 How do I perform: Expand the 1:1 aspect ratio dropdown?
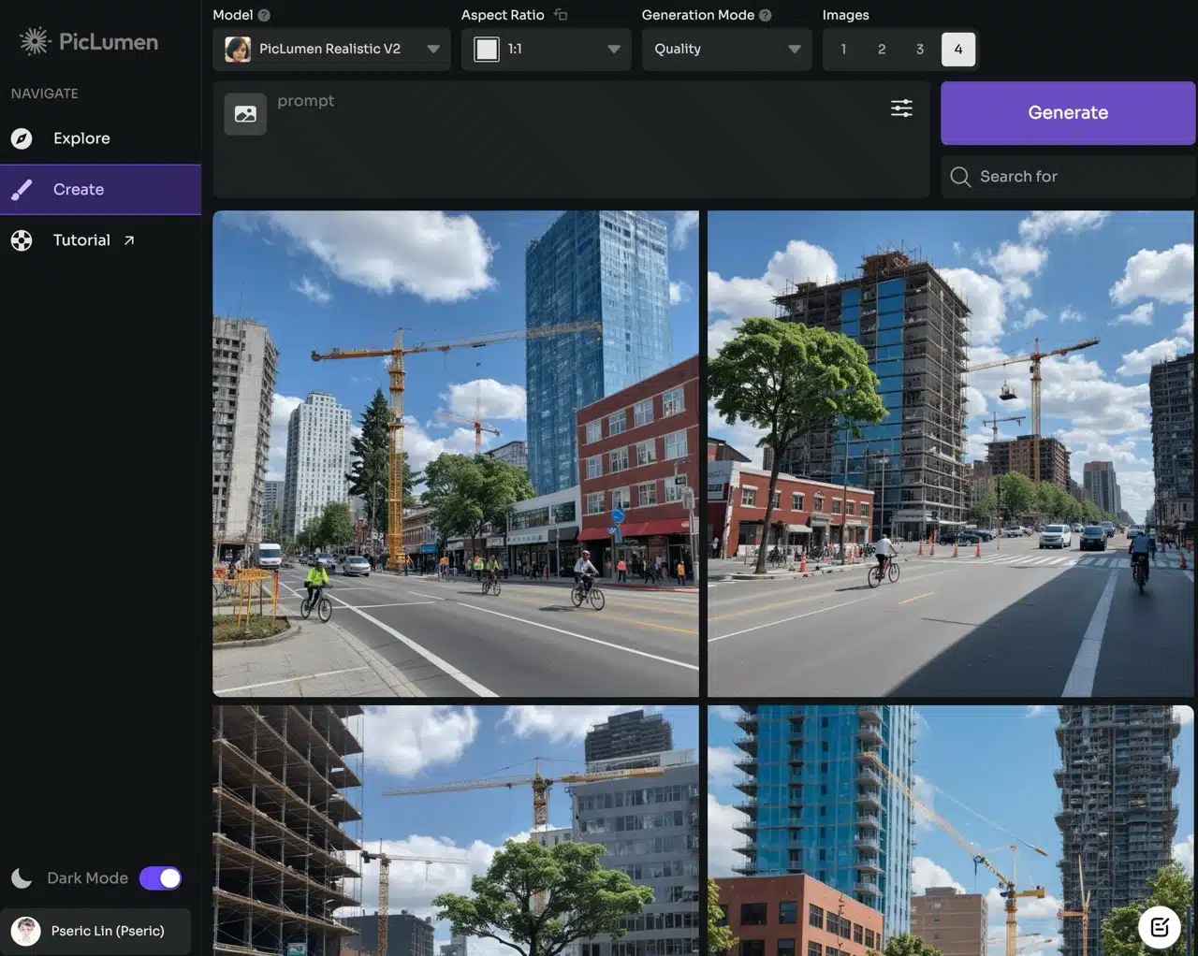tap(546, 50)
